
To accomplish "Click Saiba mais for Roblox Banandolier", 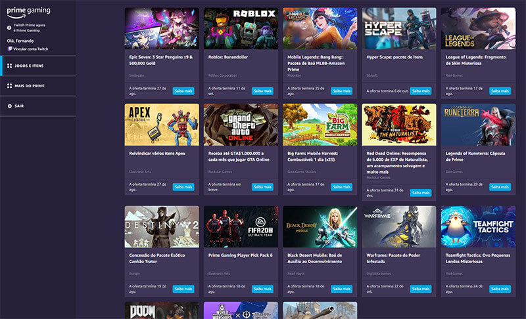I will pos(262,91).
